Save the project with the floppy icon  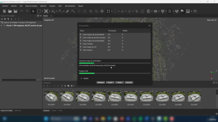coord(15,11)
